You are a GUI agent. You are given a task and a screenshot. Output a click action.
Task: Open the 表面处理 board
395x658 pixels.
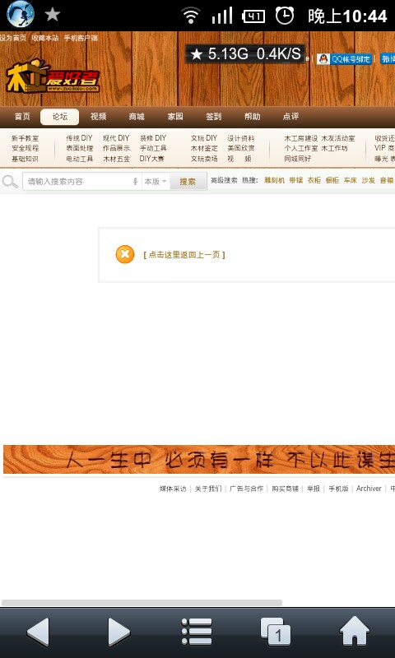coord(79,148)
